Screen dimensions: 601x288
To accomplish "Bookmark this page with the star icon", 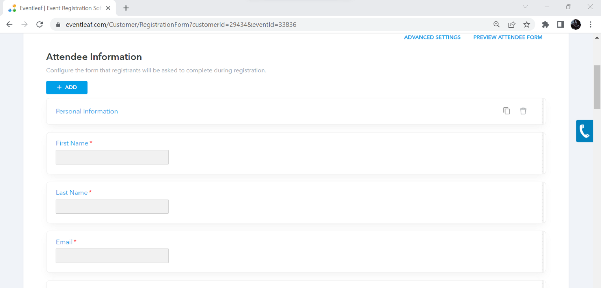I will pyautogui.click(x=526, y=24).
